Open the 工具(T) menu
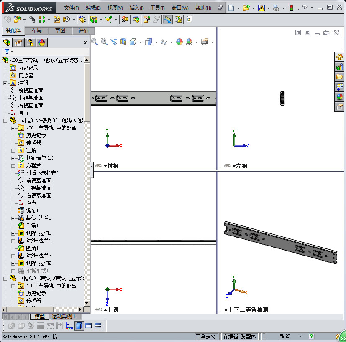Screen dimensions: 346x342 [157, 8]
